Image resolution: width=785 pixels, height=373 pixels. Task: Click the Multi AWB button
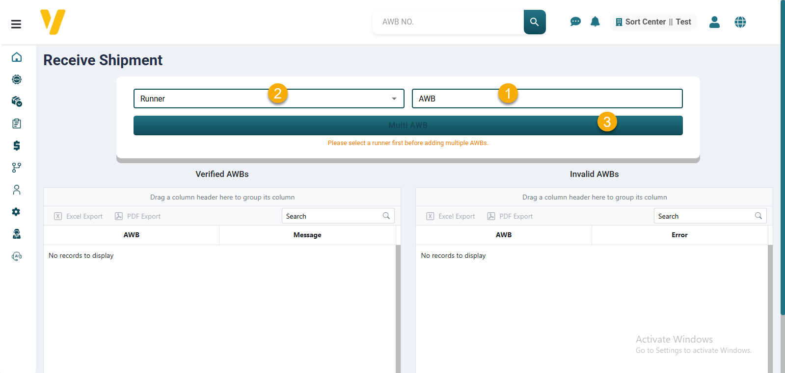point(407,125)
